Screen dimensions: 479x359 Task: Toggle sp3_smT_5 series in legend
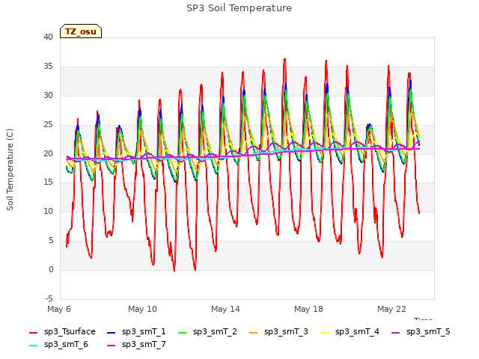(421, 332)
